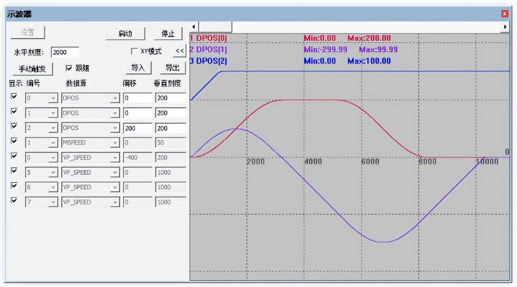Click the 停止 (Stop) button
The height and width of the screenshot is (287, 517).
click(x=168, y=34)
